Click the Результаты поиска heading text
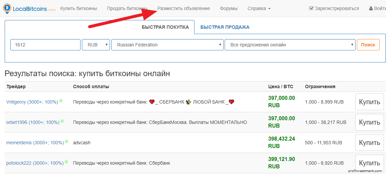386x174 pixels. (x=87, y=73)
